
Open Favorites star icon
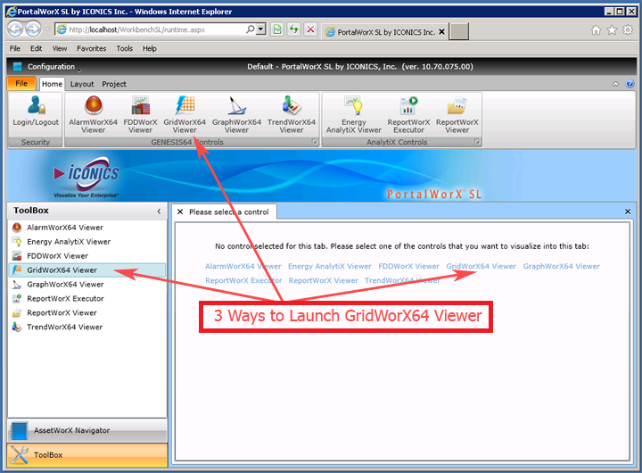612,30
